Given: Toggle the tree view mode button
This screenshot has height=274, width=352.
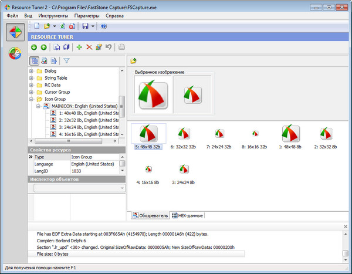Looking at the screenshot, I should tap(35, 60).
